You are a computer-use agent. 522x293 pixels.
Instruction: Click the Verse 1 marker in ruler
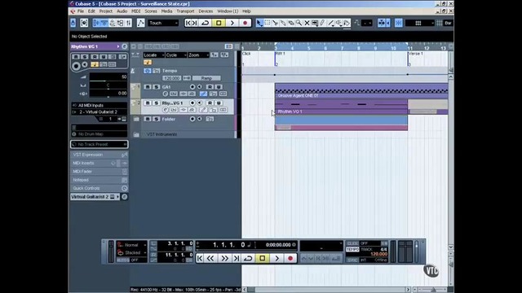(x=416, y=54)
